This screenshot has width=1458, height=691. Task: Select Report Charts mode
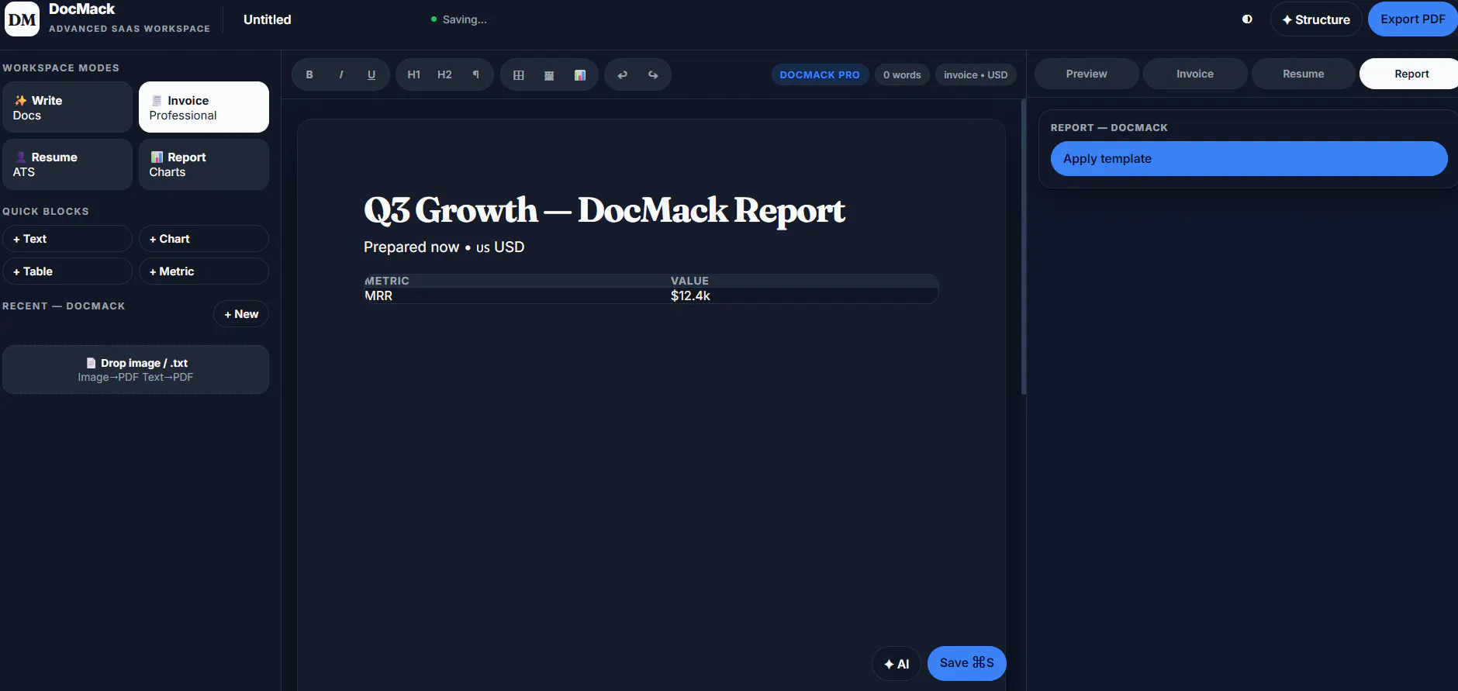click(x=204, y=164)
